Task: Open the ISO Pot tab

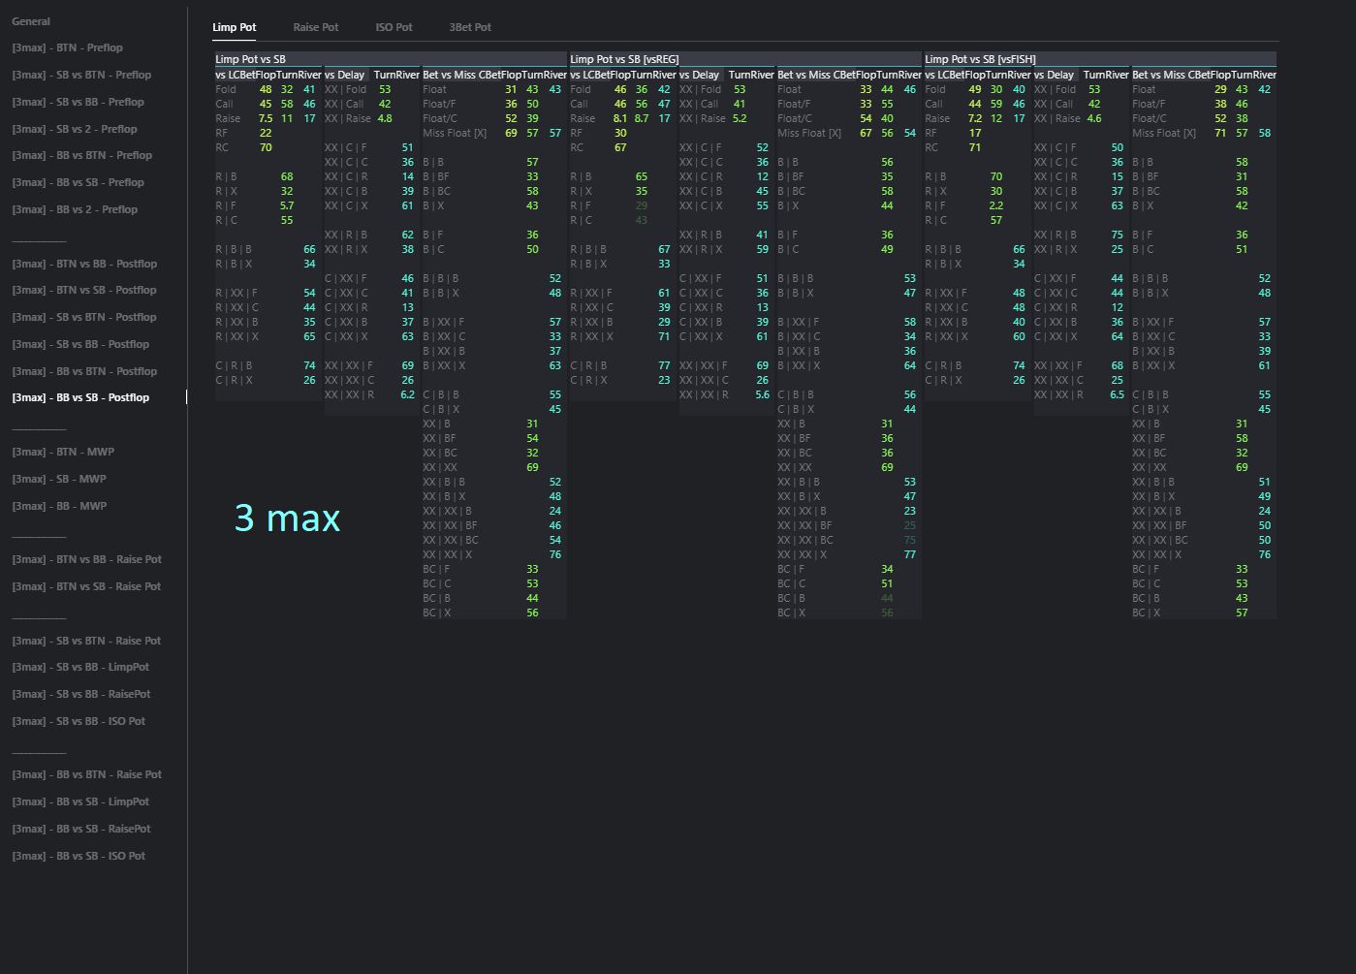Action: click(394, 27)
